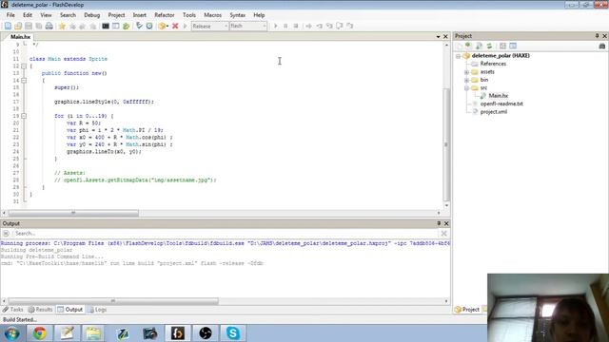Click the Output panel filter icon

pos(6,233)
